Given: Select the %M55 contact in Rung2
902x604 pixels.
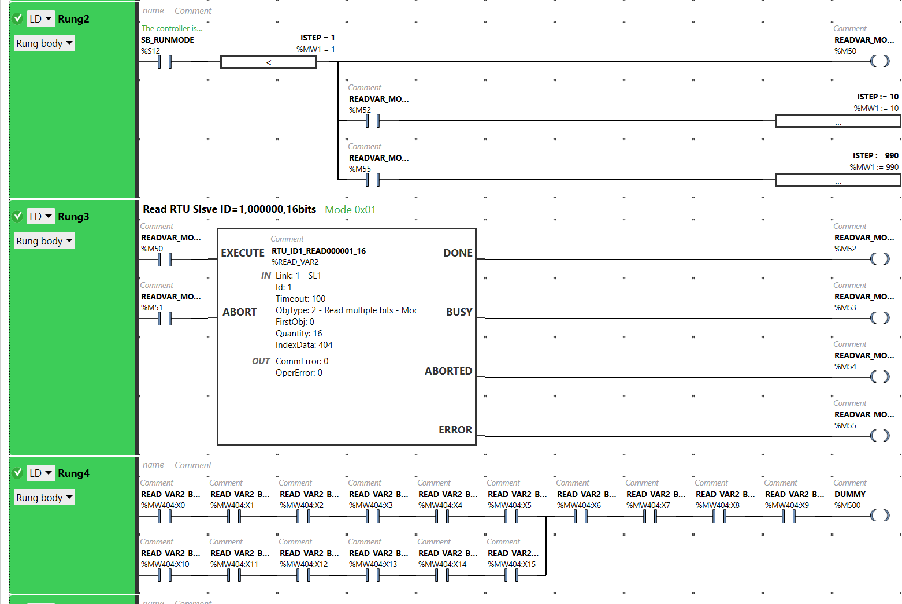Looking at the screenshot, I should click(x=373, y=180).
